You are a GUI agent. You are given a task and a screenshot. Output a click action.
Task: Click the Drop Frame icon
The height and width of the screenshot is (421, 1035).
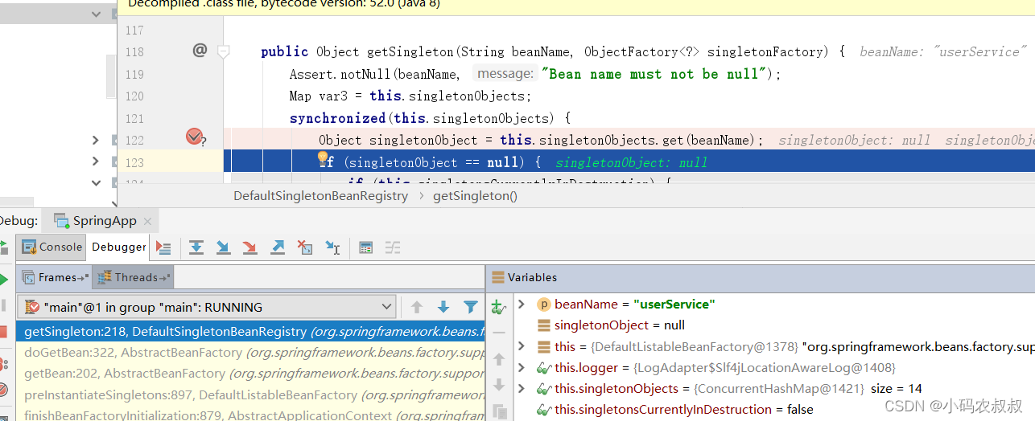(305, 247)
